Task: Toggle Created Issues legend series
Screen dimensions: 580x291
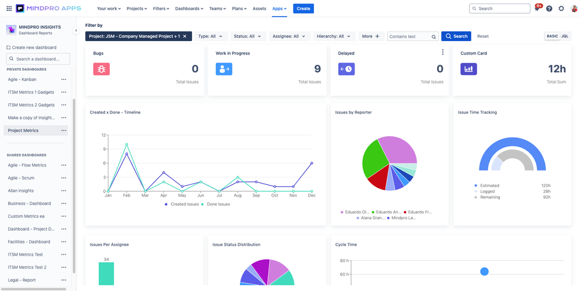Action: tap(182, 204)
